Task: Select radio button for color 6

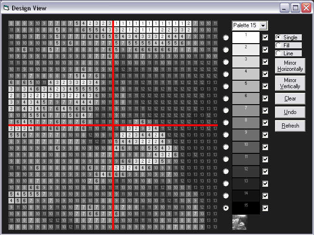Action: click(226, 99)
